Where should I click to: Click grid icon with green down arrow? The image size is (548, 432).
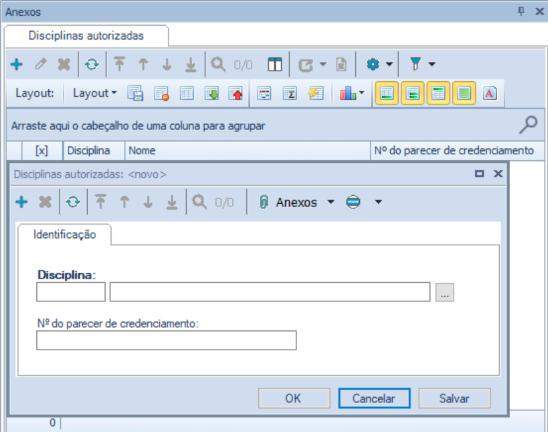pyautogui.click(x=212, y=94)
